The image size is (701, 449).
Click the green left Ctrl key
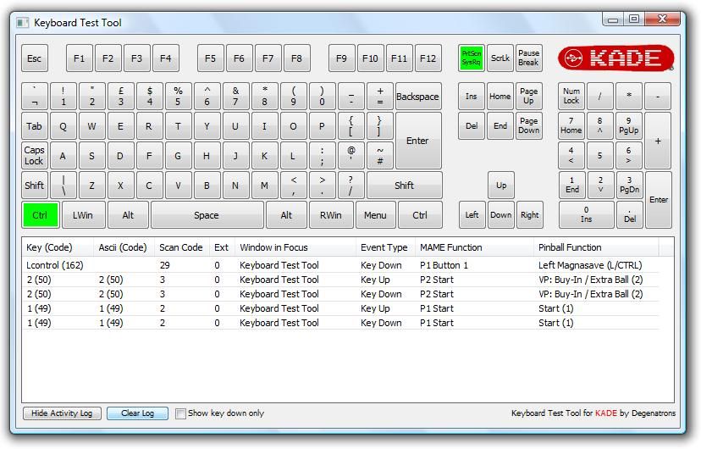click(x=41, y=215)
